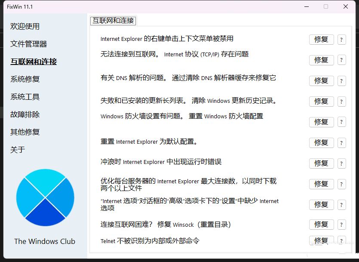Viewport: 359px width, 262px height.
Task: Select 系统工具 from the sidebar
Action: [x=25, y=97]
